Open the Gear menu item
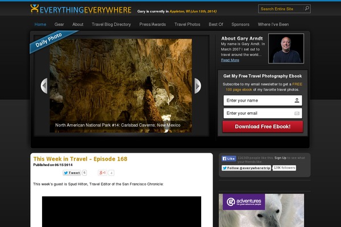Viewport: 341px width, 227px height. [x=59, y=24]
